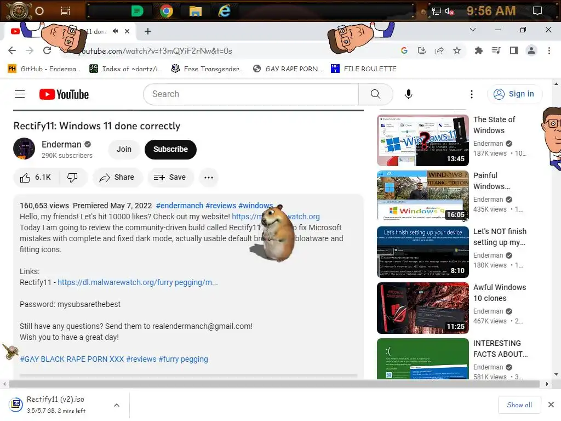Viewport: 561px width, 421px height.
Task: Like the Rectify11 video
Action: point(36,178)
